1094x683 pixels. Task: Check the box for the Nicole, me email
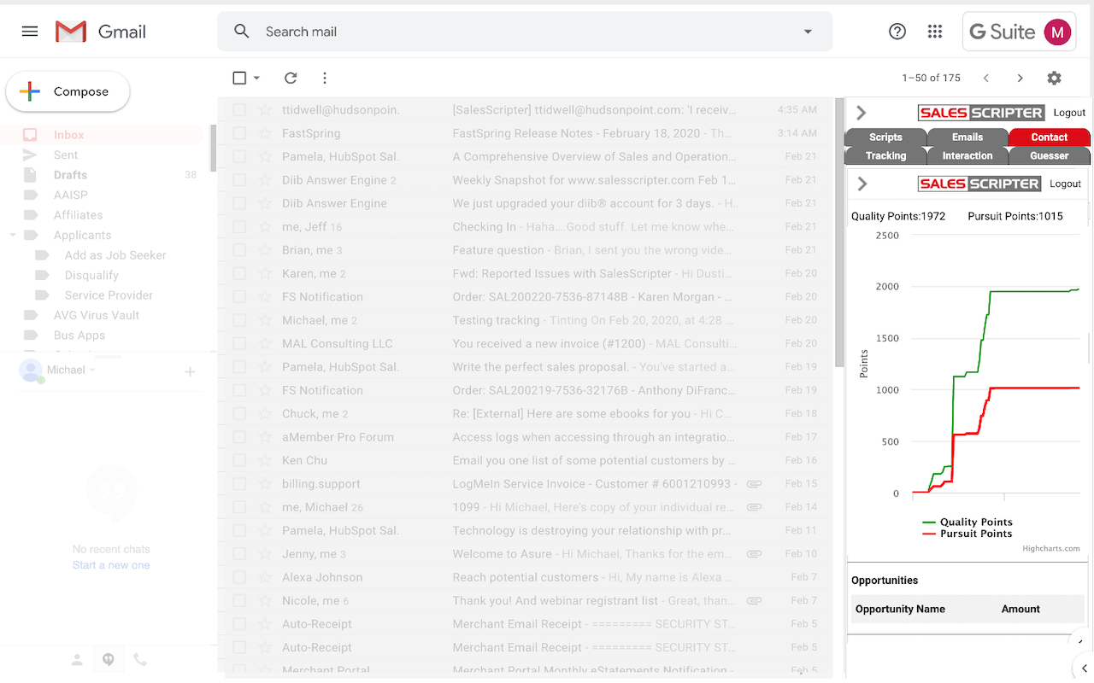pyautogui.click(x=239, y=600)
